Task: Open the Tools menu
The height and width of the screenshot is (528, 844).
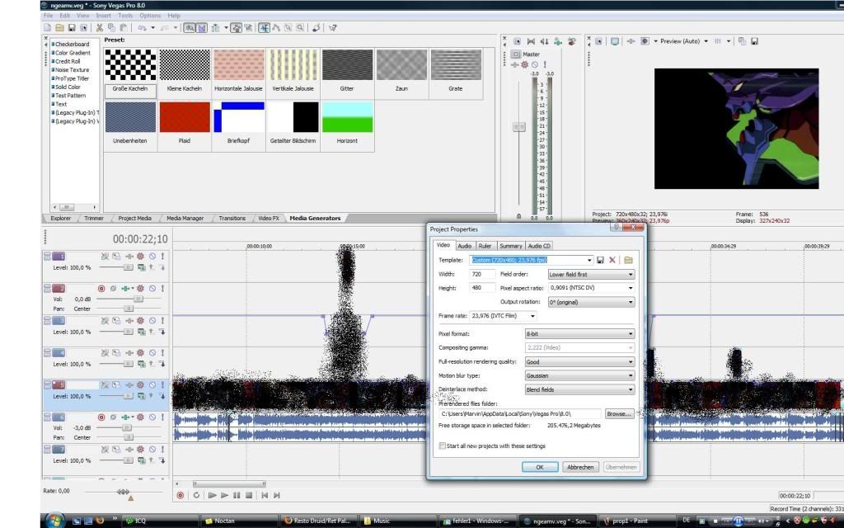Action: pos(125,16)
